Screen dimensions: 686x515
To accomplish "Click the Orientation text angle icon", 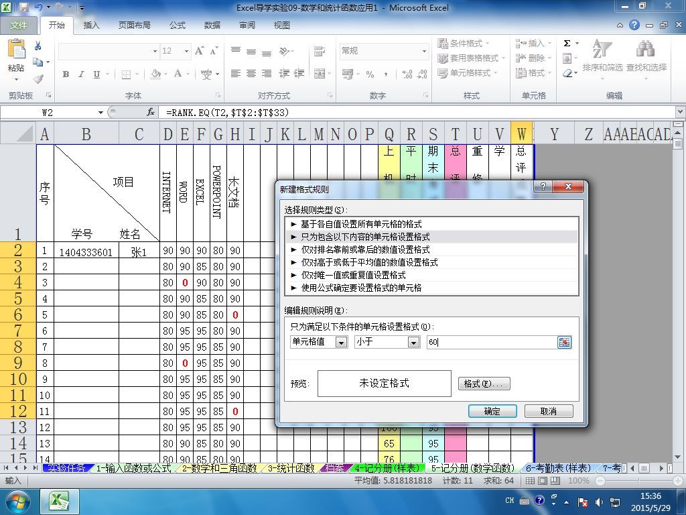I will tap(284, 51).
